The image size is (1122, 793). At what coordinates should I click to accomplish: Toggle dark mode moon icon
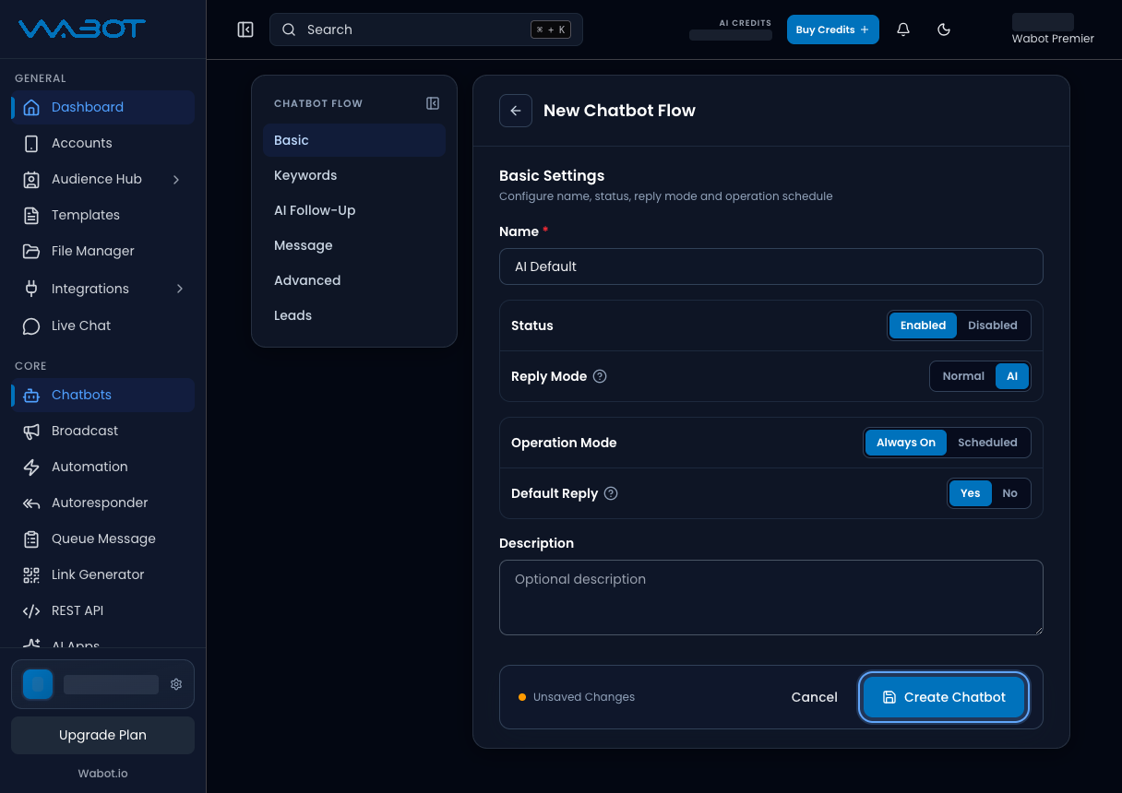(944, 30)
